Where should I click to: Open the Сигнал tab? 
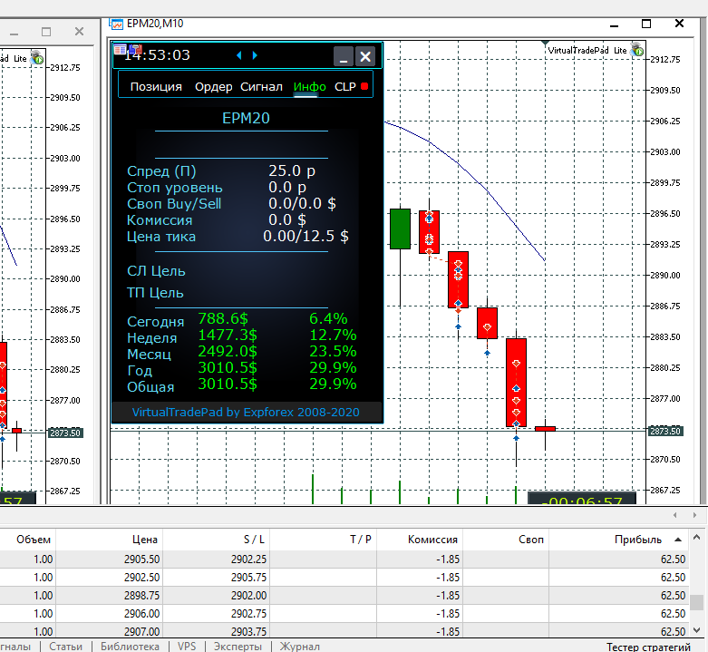pos(261,86)
